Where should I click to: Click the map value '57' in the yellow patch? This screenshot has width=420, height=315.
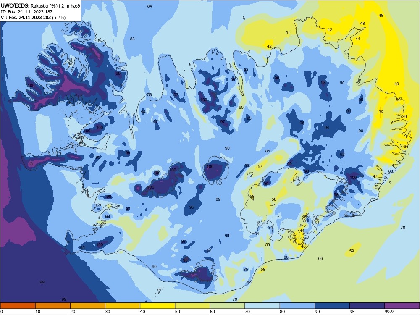pos(260,167)
